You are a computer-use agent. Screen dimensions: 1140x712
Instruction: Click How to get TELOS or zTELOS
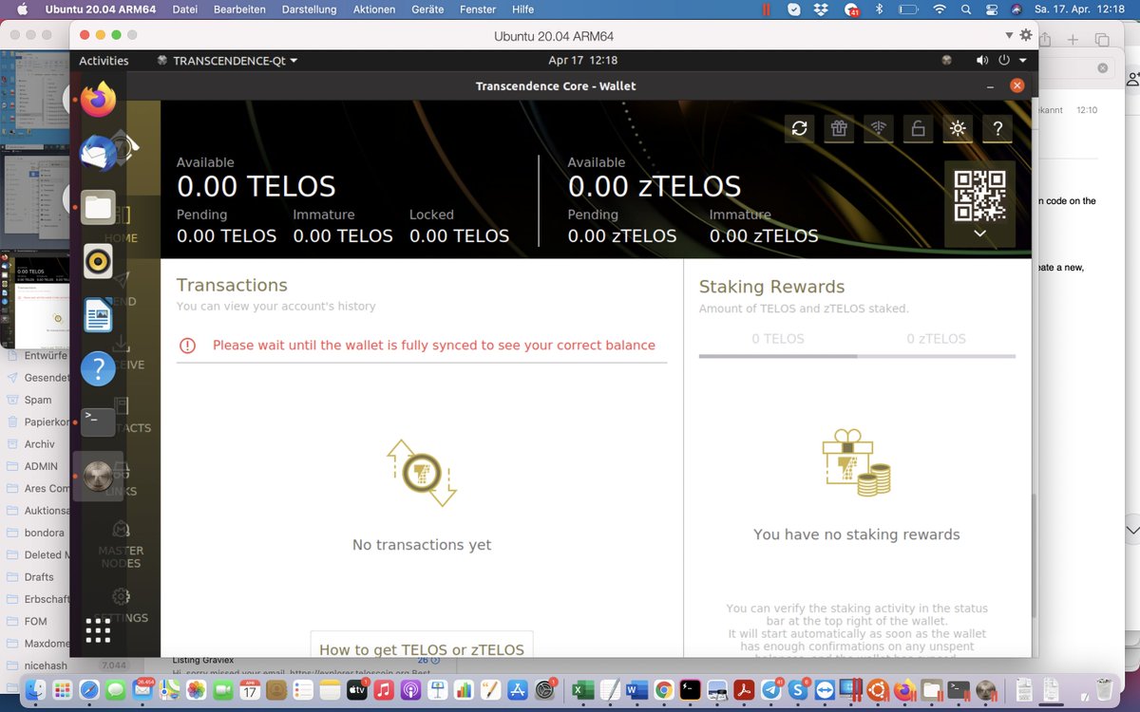pyautogui.click(x=422, y=649)
